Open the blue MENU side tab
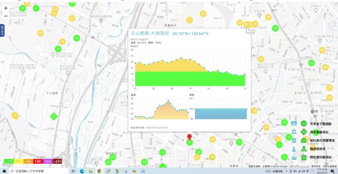The width and height of the screenshot is (338, 174). pyautogui.click(x=2, y=31)
